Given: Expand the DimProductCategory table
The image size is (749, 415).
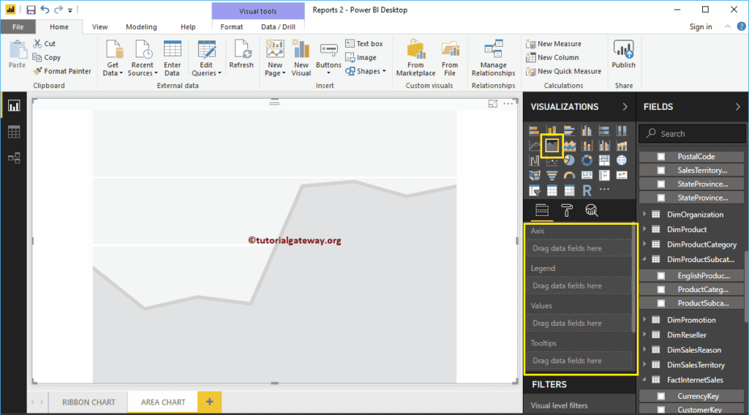Looking at the screenshot, I should (644, 244).
